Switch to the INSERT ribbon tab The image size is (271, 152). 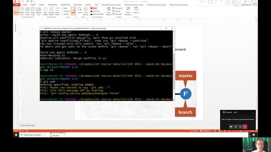(33, 5)
